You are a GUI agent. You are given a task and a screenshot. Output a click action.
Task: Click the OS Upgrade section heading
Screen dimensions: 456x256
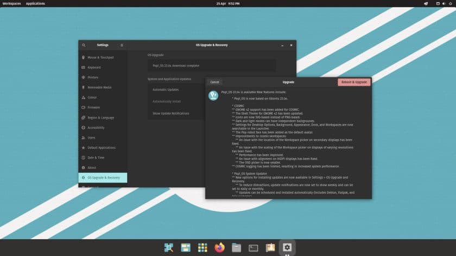(x=156, y=55)
